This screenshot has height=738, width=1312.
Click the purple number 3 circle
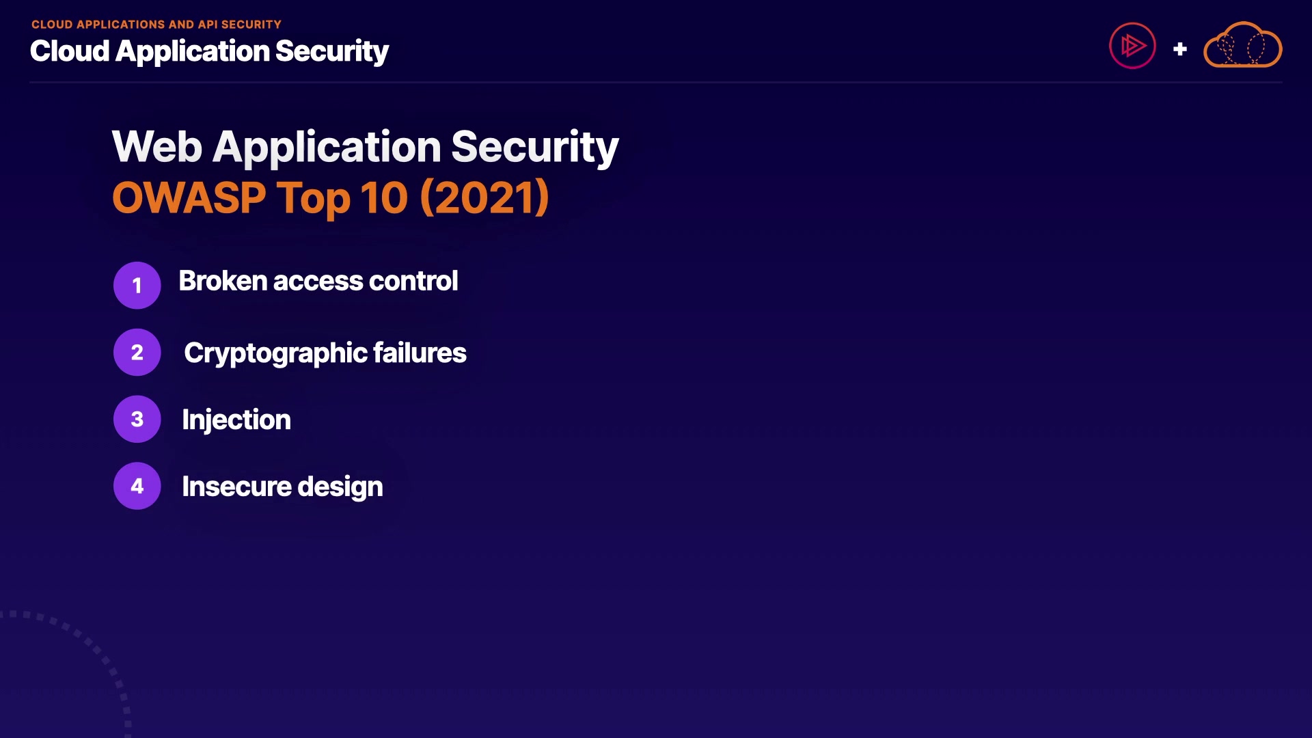pyautogui.click(x=137, y=419)
